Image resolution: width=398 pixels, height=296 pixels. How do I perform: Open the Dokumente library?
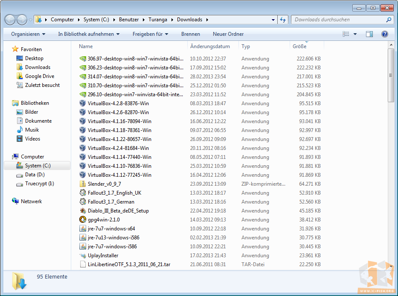[x=38, y=121]
